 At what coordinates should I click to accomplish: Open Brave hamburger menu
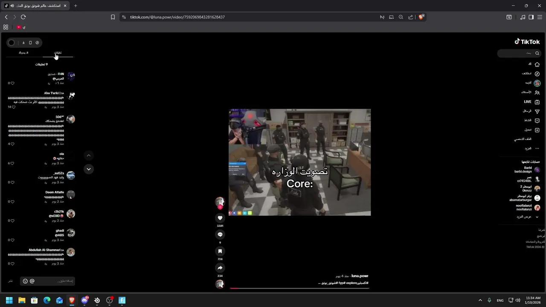point(540,17)
